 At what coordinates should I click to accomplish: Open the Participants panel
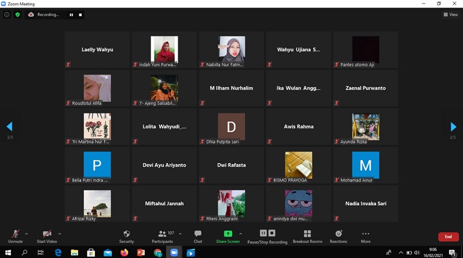click(x=162, y=237)
